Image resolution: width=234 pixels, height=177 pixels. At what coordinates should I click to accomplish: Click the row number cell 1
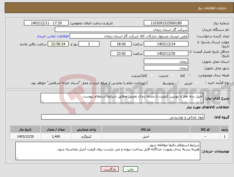tap(225, 136)
